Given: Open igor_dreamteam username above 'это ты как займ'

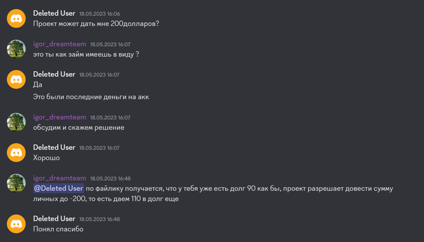Looking at the screenshot, I should [59, 44].
